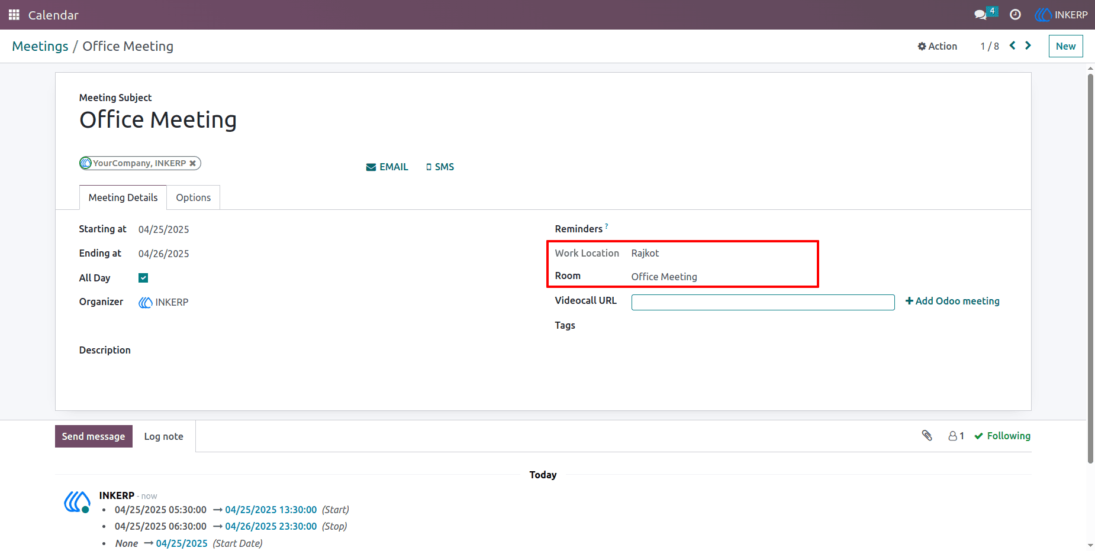
Task: Click the vertical page scrollbar
Action: click(x=1090, y=268)
